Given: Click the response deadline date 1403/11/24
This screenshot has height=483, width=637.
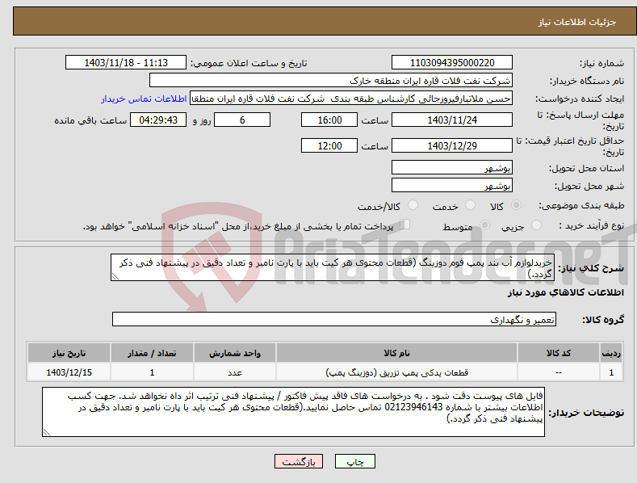Looking at the screenshot, I should 452,120.
